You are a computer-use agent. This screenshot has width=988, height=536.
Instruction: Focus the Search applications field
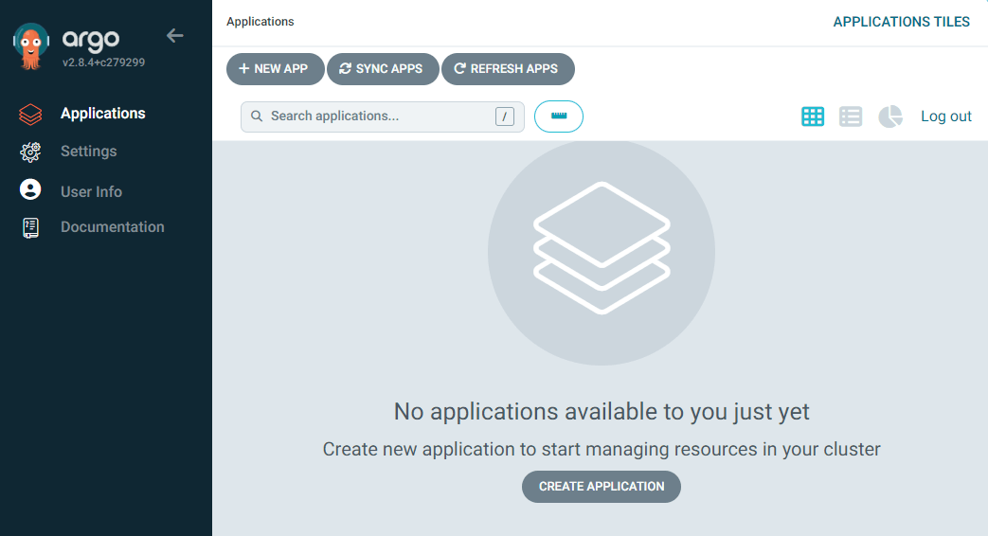[x=383, y=116]
